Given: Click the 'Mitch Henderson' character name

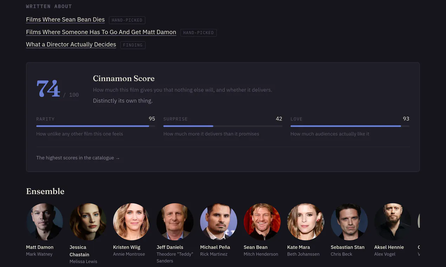Looking at the screenshot, I should (x=261, y=254).
